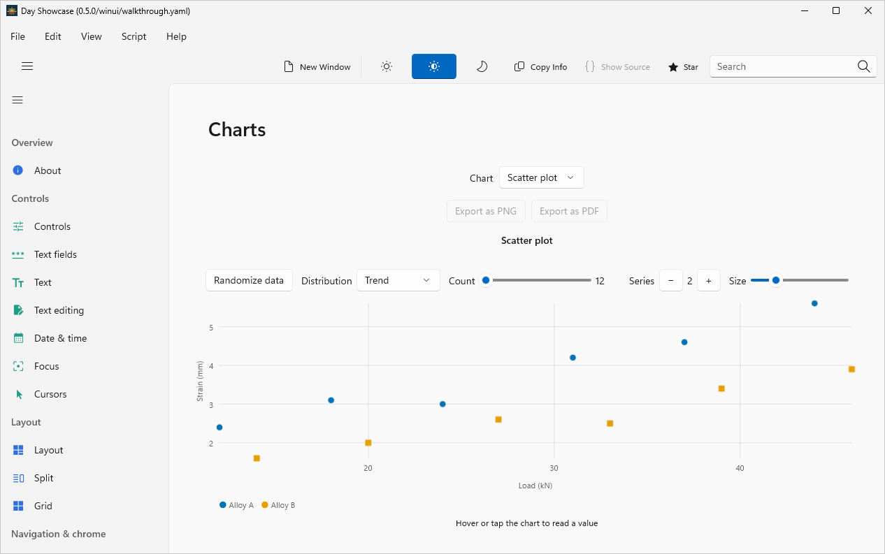This screenshot has width=885, height=554.
Task: Click the Count value 12
Action: 600,281
